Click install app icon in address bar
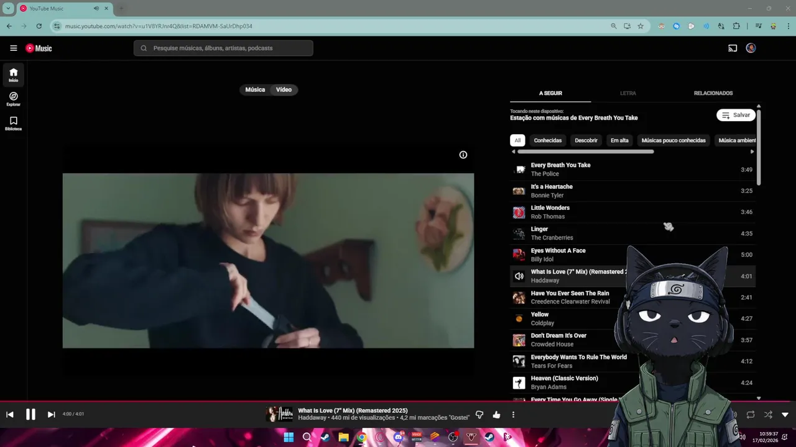 point(627,26)
